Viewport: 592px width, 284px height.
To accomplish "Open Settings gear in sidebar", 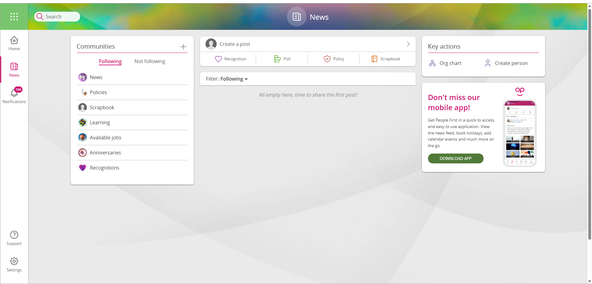I will point(14,265).
